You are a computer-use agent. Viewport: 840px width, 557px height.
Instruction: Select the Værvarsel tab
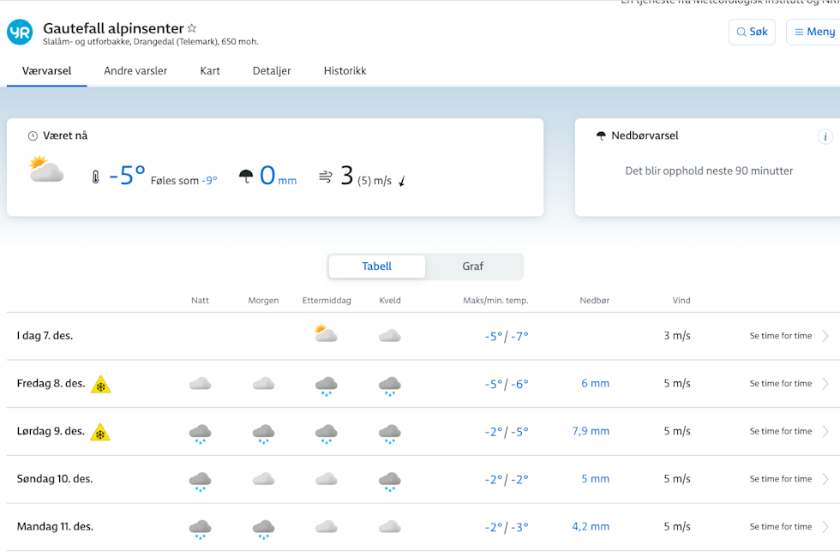pos(46,70)
